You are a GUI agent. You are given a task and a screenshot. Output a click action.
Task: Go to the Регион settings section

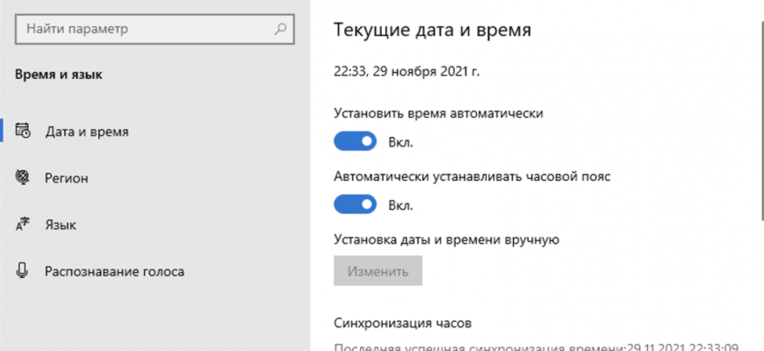[x=67, y=178]
